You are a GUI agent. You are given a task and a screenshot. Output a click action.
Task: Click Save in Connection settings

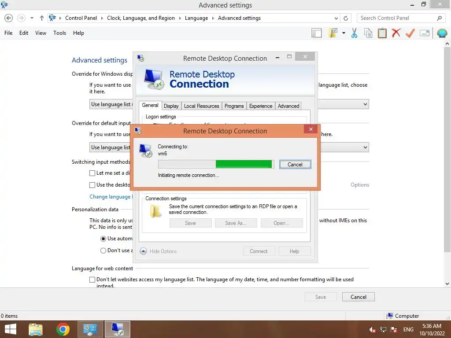click(190, 223)
